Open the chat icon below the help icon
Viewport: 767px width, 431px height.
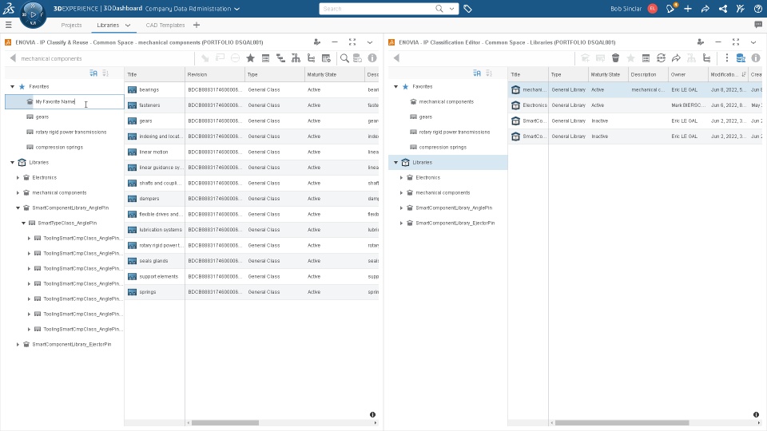tap(758, 25)
